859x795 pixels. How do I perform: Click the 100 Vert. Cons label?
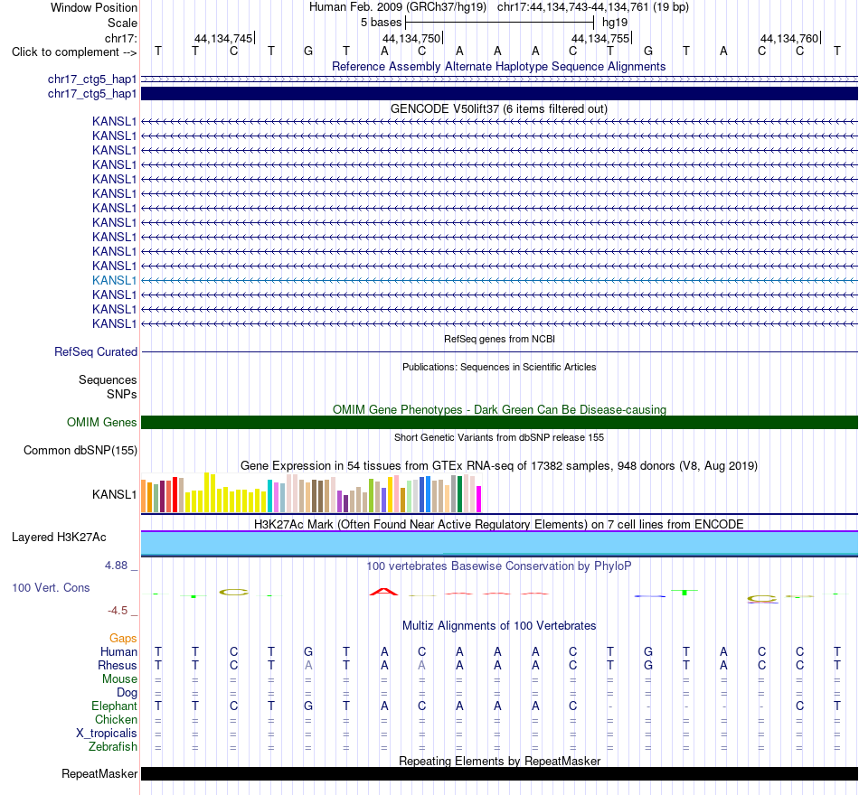51,587
